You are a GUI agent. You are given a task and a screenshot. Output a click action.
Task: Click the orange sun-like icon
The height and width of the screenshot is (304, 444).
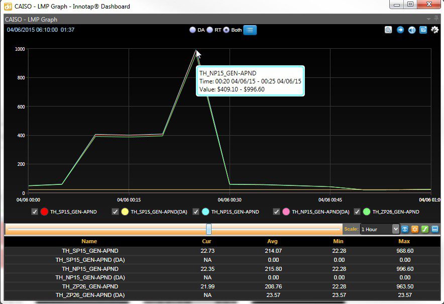tap(415, 229)
